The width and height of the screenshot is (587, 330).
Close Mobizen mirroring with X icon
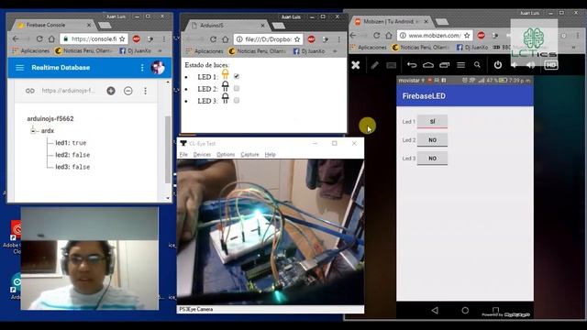356,65
